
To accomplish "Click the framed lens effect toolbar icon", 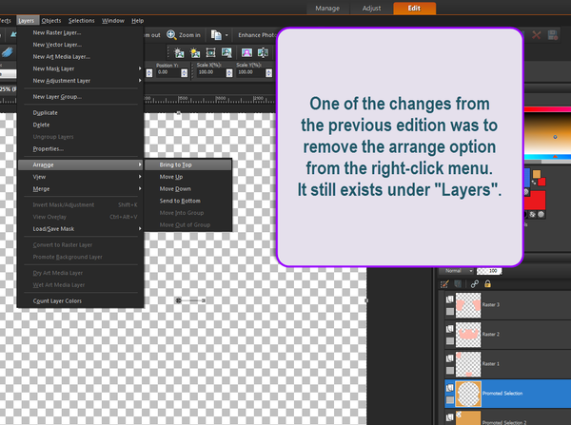I will pyautogui.click(x=210, y=53).
